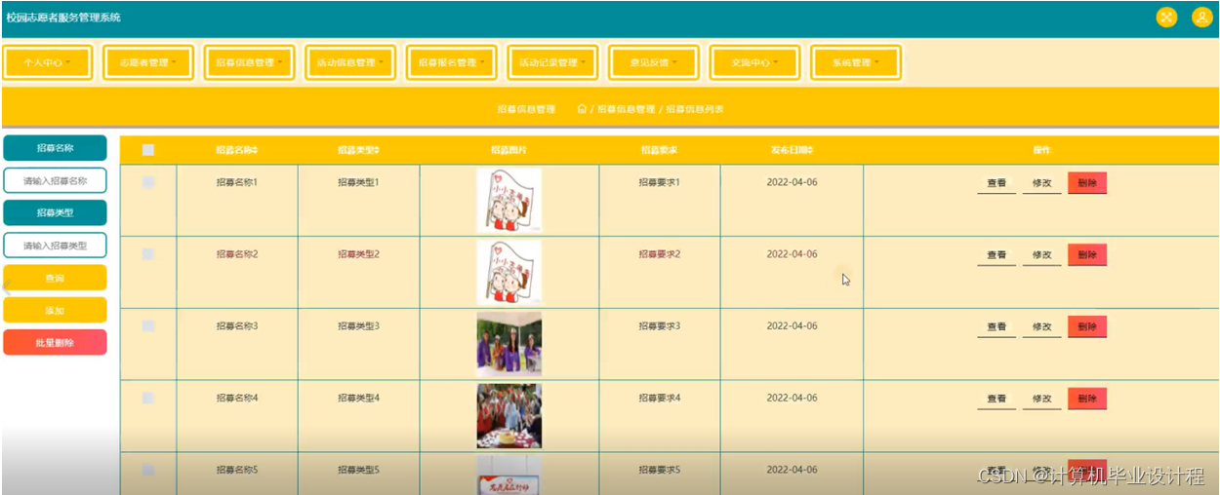Sort by the 招募名称 column header
This screenshot has width=1220, height=495.
(x=237, y=150)
